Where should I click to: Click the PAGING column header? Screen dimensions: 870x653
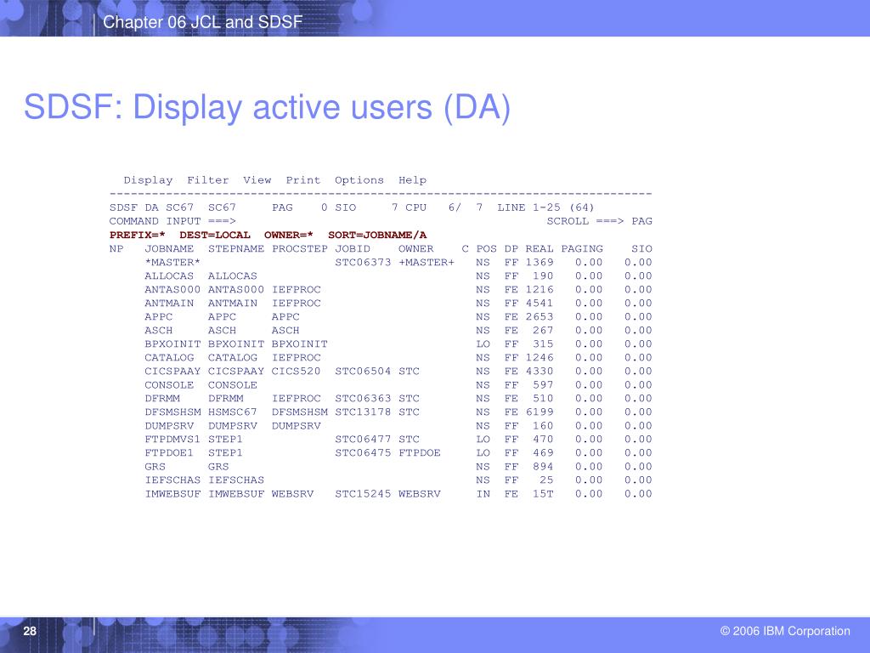click(x=582, y=249)
